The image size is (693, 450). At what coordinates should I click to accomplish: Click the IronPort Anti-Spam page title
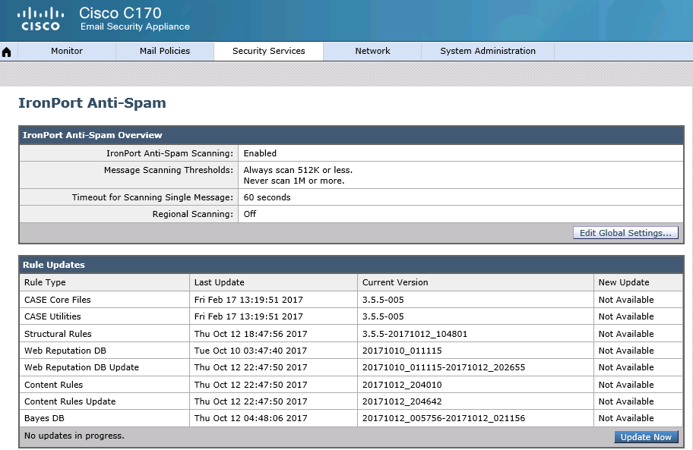(92, 102)
